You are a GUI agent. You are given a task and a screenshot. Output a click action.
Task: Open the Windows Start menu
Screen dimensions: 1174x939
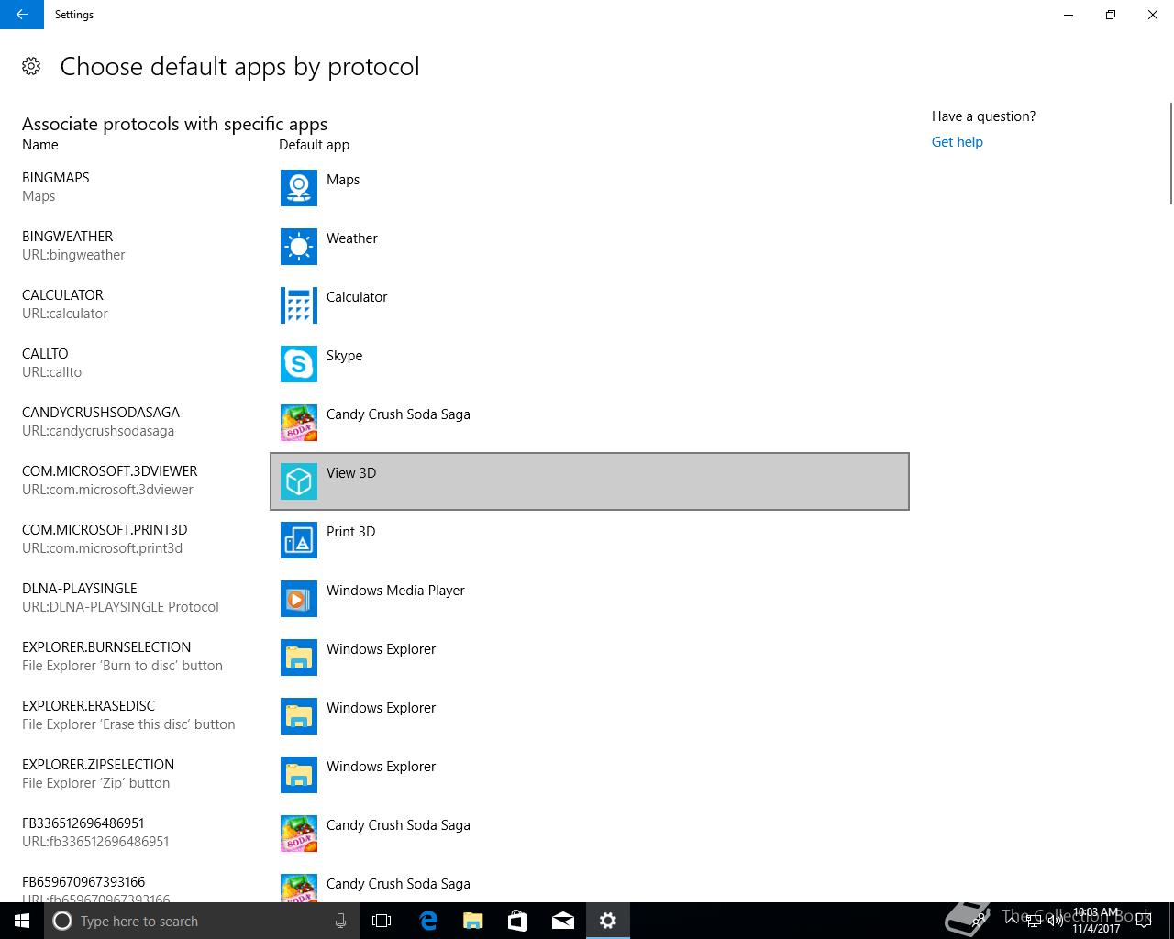(22, 921)
